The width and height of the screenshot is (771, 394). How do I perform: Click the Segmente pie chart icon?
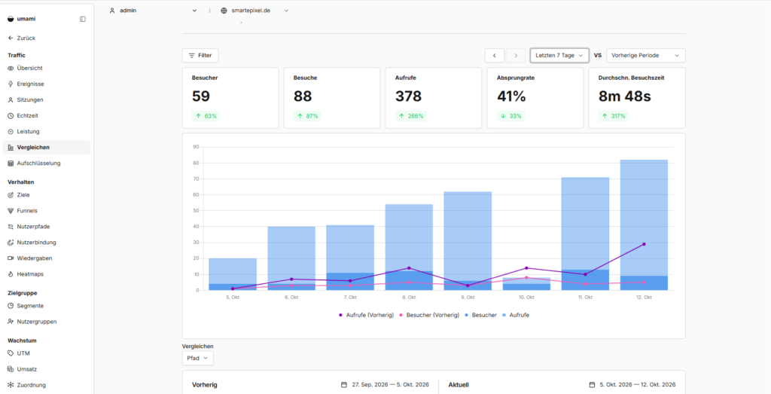pos(11,305)
